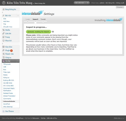Click the Media sidebar icon
This screenshot has width=126, height=121.
tap(4, 30)
